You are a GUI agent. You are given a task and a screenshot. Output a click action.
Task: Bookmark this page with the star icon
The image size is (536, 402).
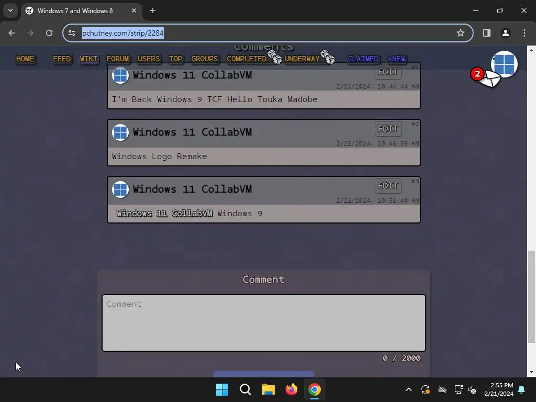click(461, 33)
